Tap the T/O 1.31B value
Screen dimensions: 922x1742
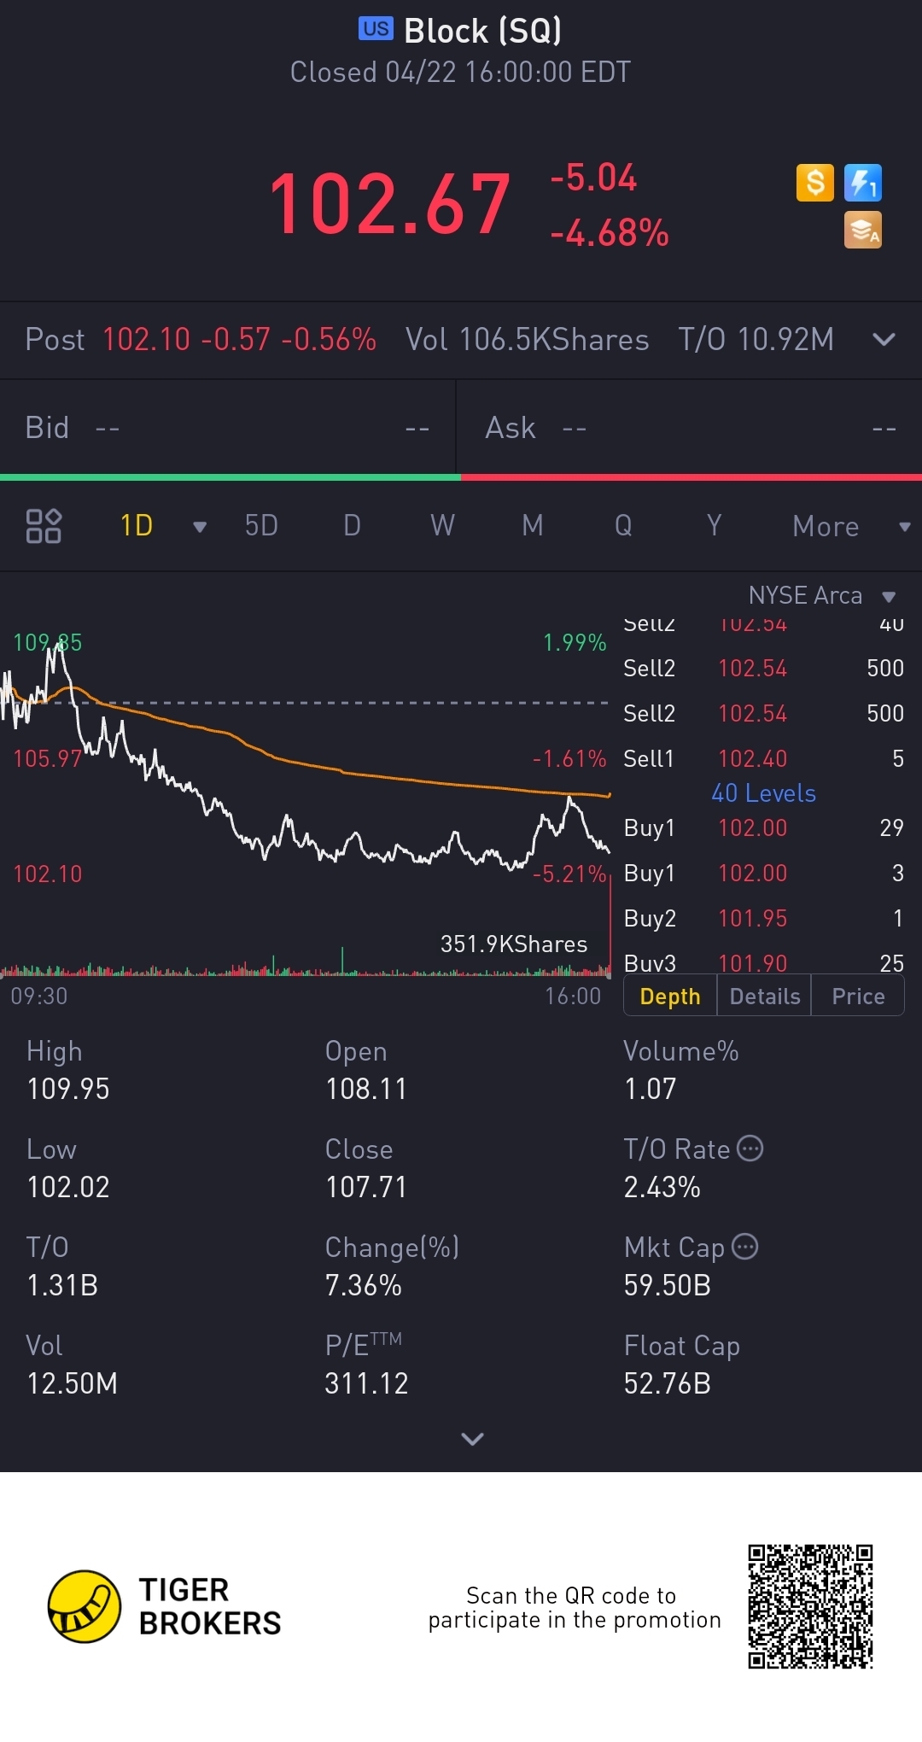coord(62,1285)
